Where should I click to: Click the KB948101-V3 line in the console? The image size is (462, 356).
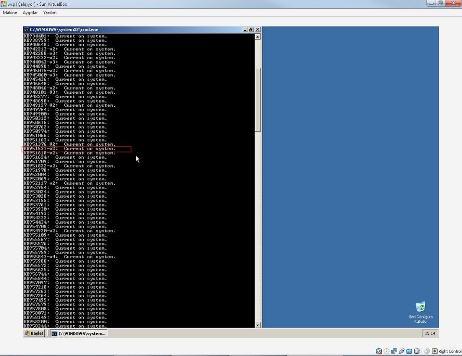click(x=70, y=92)
